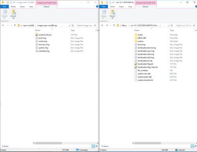Switch left window to details view
Image resolution: width=197 pixels, height=152 pixels.
(x=93, y=146)
